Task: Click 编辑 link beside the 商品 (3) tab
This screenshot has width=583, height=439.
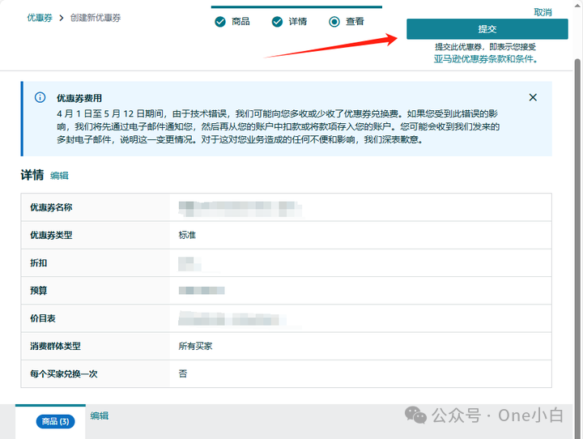Action: click(x=99, y=416)
